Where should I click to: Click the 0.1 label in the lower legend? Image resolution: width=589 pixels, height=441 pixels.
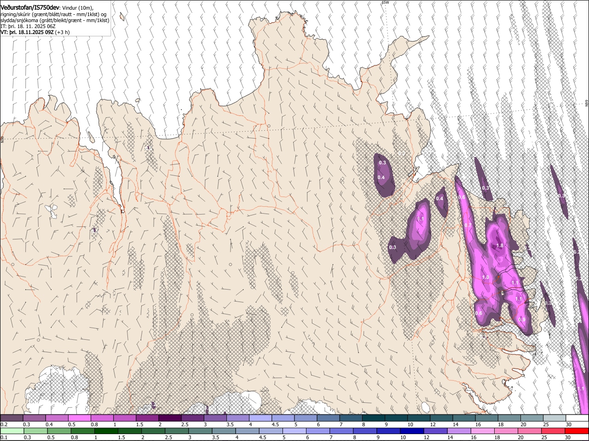(x=4, y=437)
